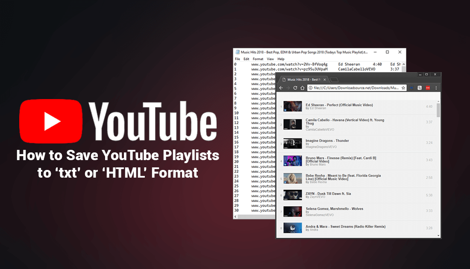Click the ImagineDragonsVEVO channel name
This screenshot has height=269, width=470.
click(321, 147)
